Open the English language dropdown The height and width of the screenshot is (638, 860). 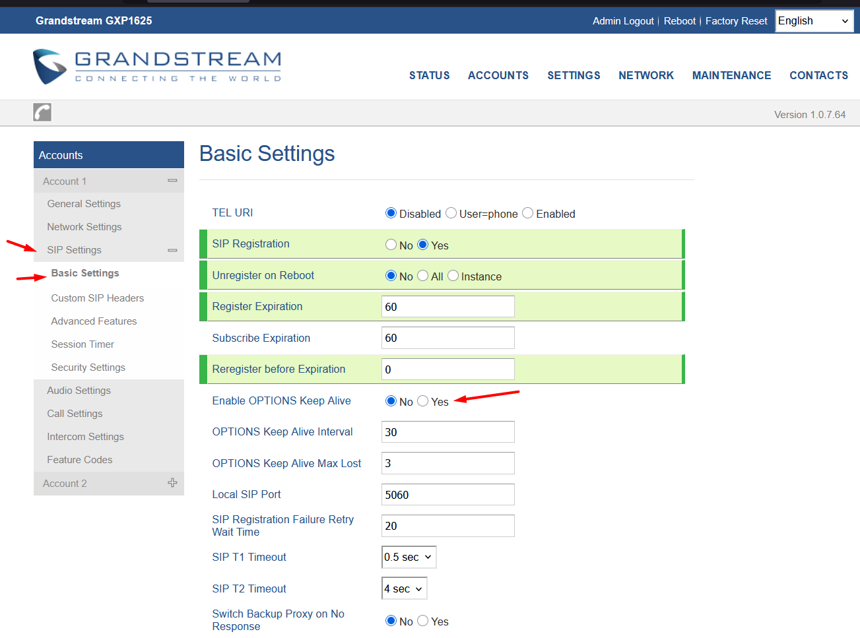coord(814,20)
